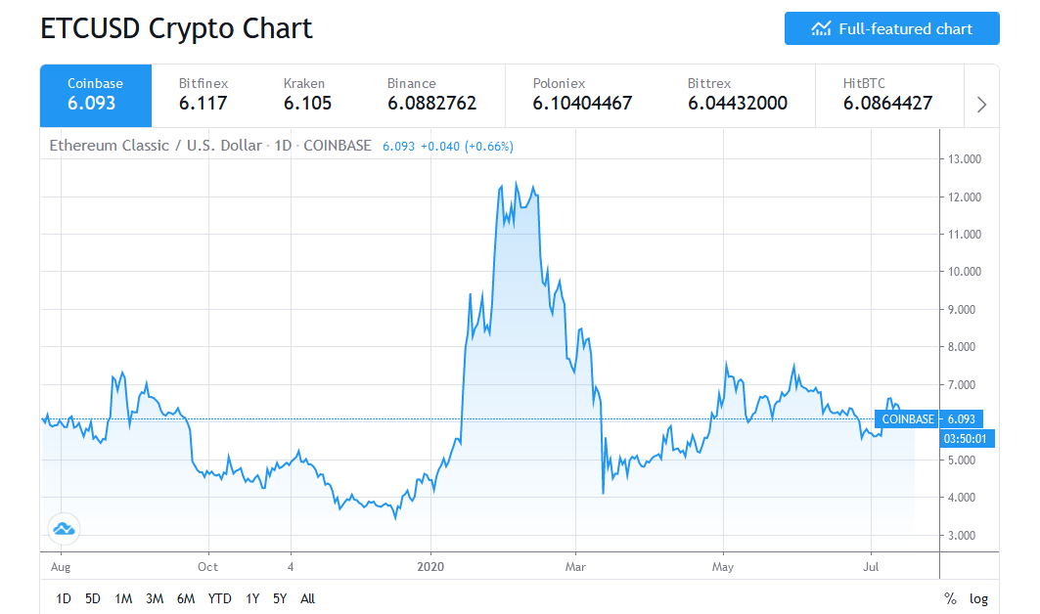Click the 13.000 price axis label

(x=965, y=159)
